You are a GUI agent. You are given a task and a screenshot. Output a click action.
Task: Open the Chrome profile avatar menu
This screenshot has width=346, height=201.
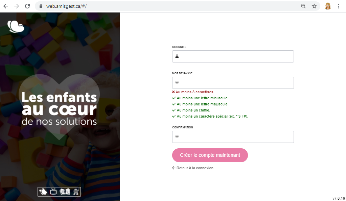[328, 6]
